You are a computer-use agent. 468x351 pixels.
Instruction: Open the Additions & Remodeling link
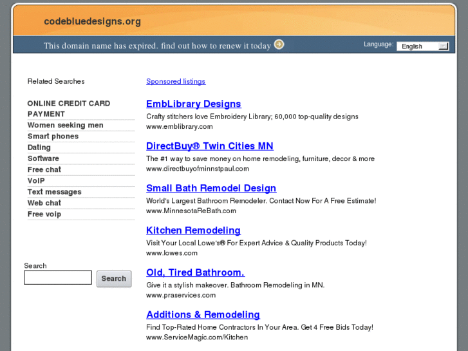203,314
